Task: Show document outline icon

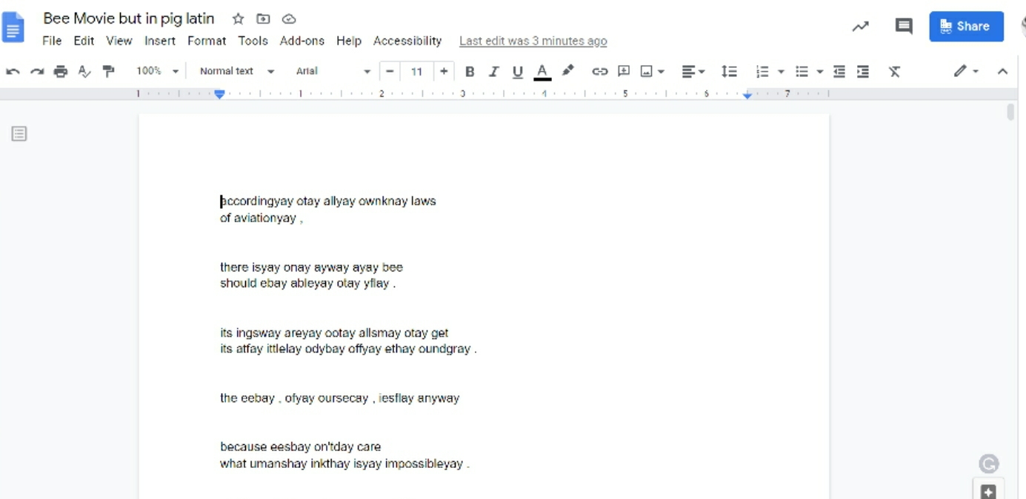Action: (19, 134)
